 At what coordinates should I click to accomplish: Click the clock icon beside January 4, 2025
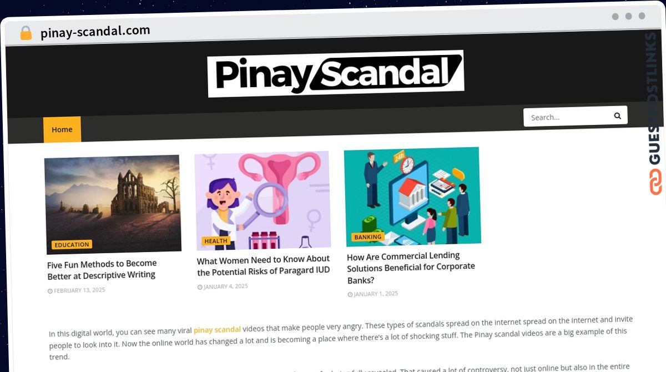point(200,287)
